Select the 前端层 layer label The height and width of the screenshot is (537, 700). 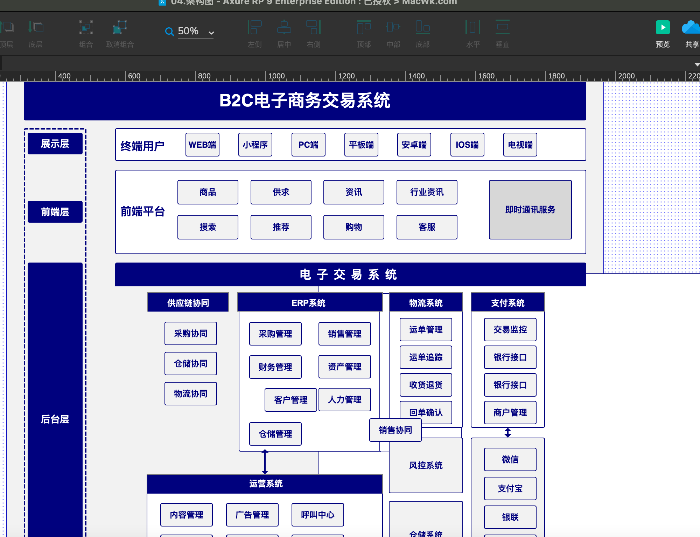[x=55, y=212]
